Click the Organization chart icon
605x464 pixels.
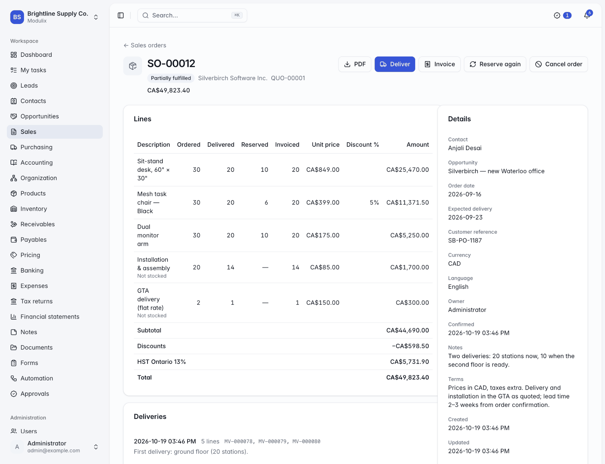click(14, 178)
